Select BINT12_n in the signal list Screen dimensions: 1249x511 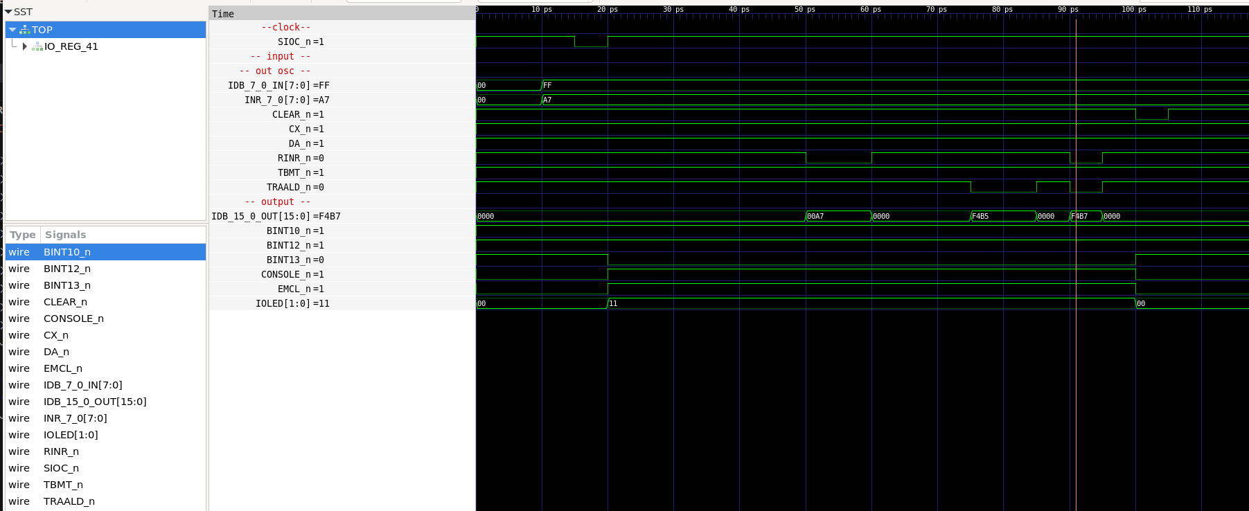pos(105,269)
